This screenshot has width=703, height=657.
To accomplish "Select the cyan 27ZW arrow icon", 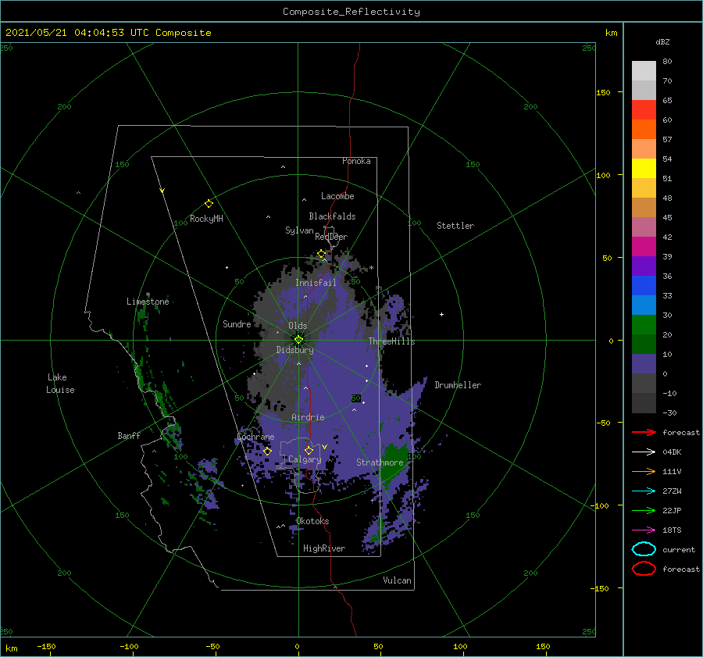I will click(x=644, y=491).
